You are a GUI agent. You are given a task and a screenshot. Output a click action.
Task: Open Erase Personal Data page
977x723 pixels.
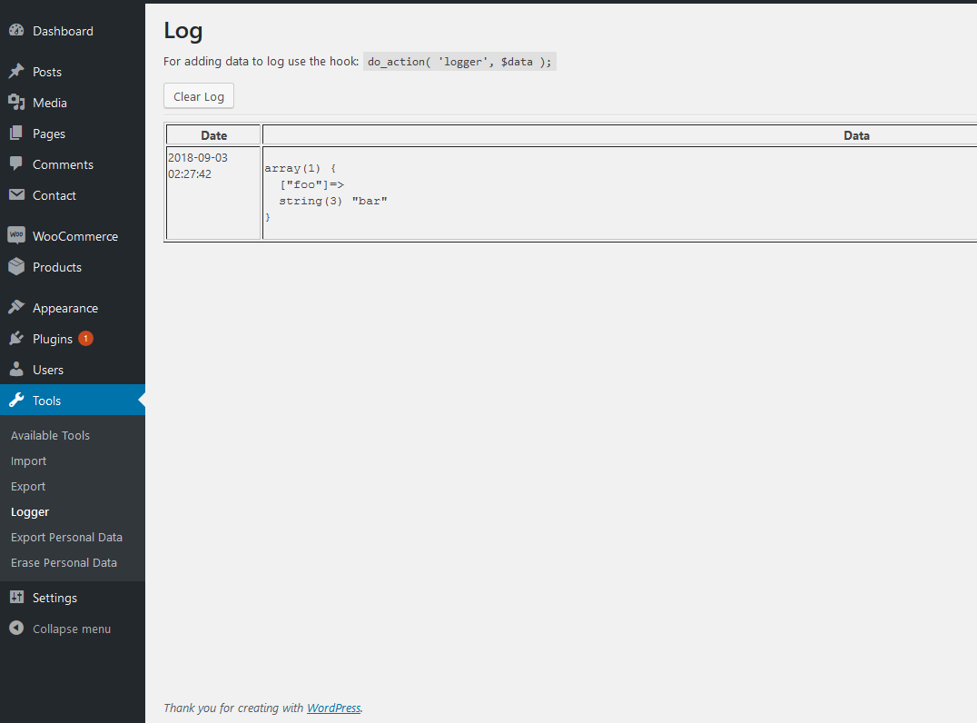[x=64, y=562]
